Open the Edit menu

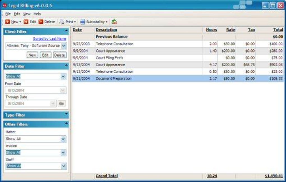pos(17,14)
